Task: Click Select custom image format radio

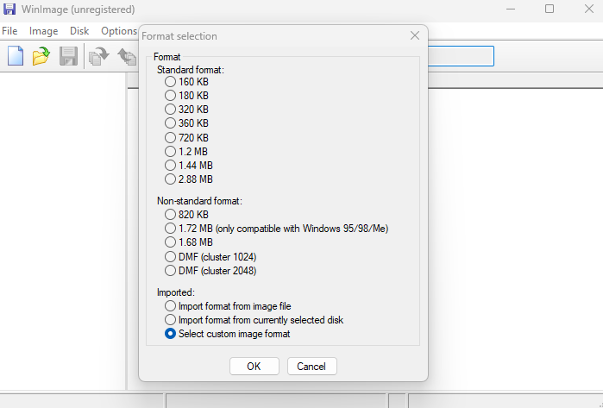Action: click(170, 334)
